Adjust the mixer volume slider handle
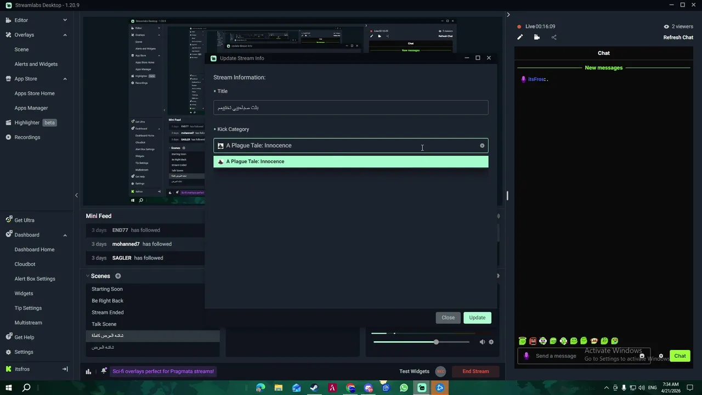This screenshot has width=702, height=395. pyautogui.click(x=436, y=342)
